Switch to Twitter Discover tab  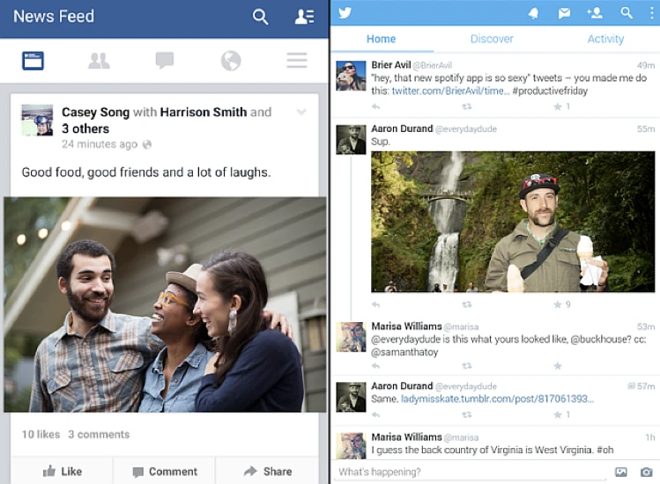click(x=492, y=39)
